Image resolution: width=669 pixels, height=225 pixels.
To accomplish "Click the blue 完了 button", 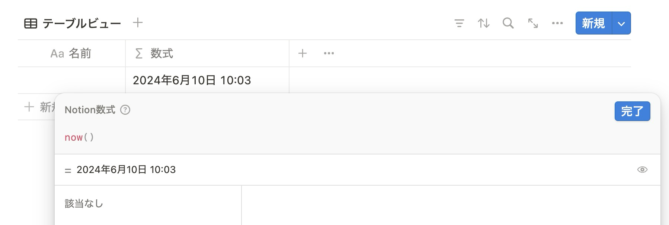I will (x=632, y=111).
